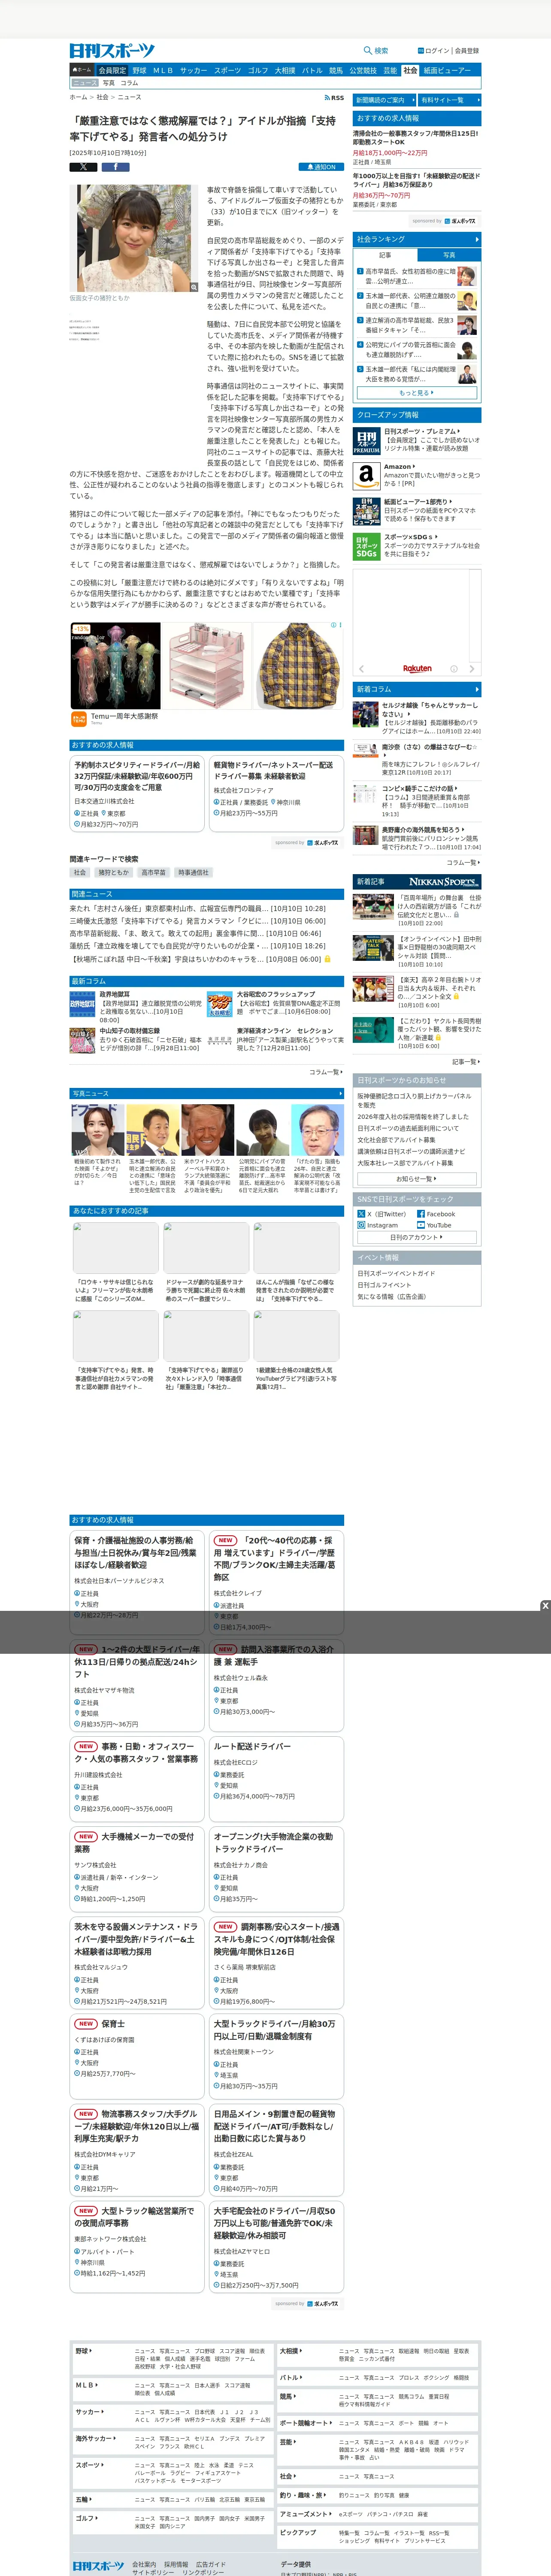This screenshot has width=551, height=2576.
Task: Close the bottom overlay banner with X
Action: 545,1606
